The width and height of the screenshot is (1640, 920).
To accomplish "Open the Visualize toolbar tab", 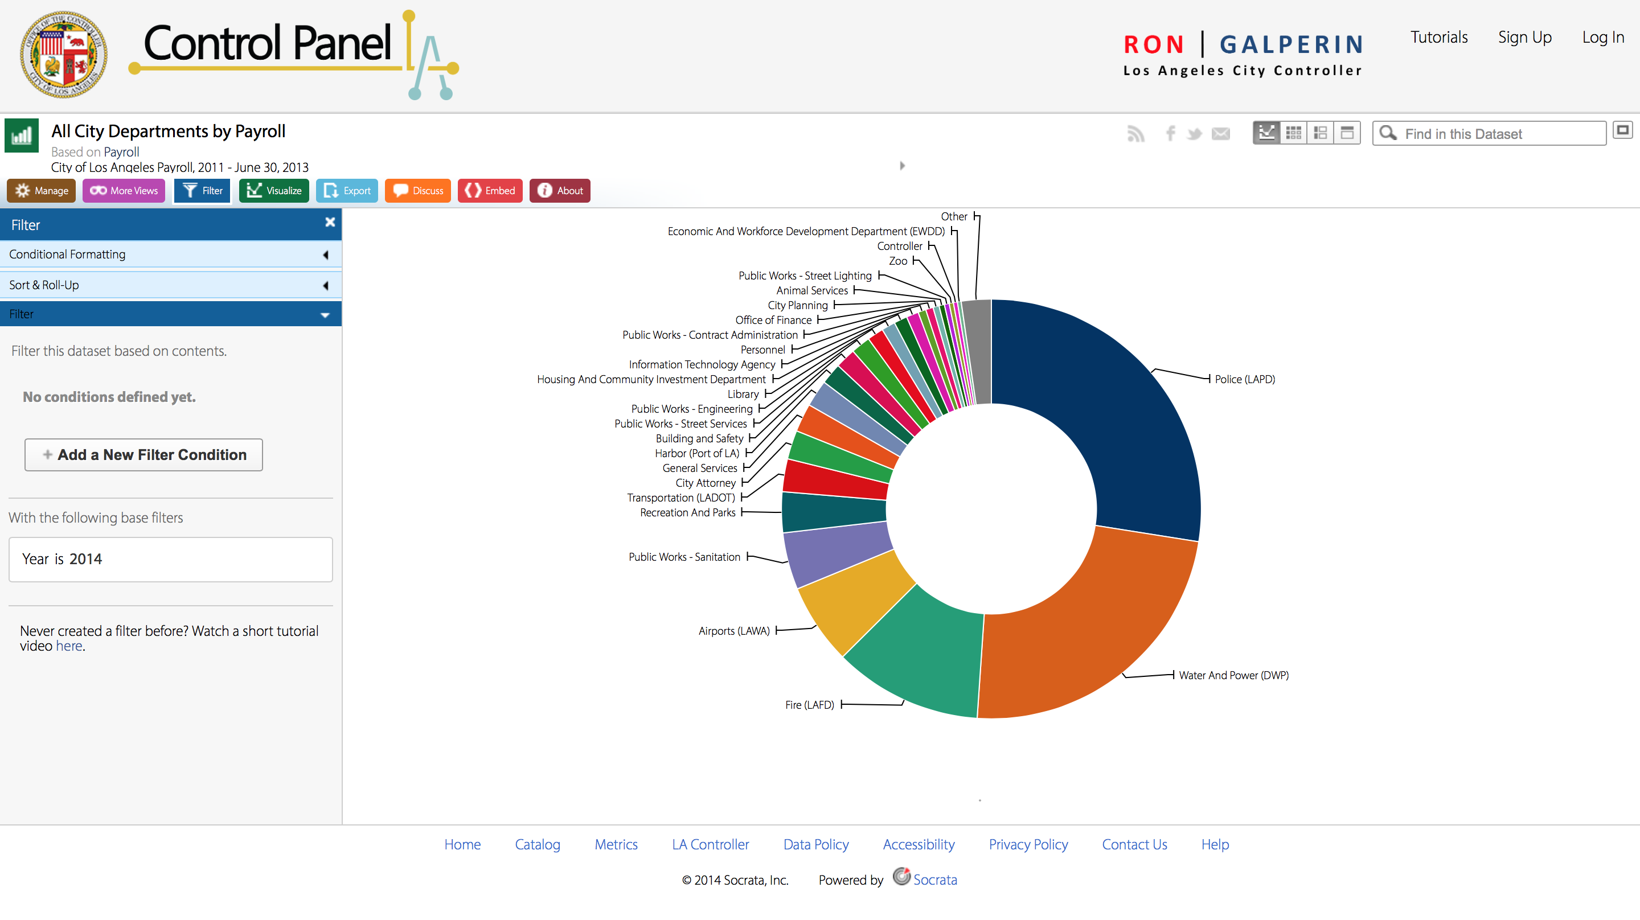I will point(274,191).
